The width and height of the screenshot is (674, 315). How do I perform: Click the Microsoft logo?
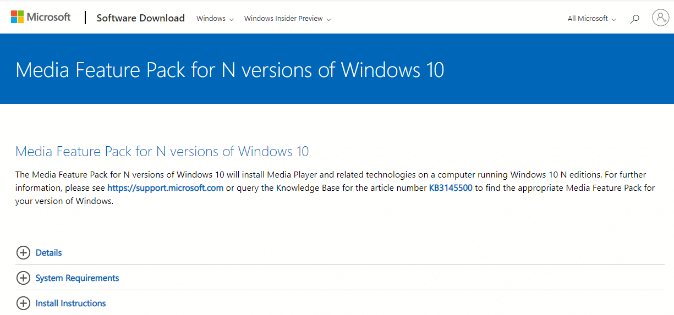(41, 17)
